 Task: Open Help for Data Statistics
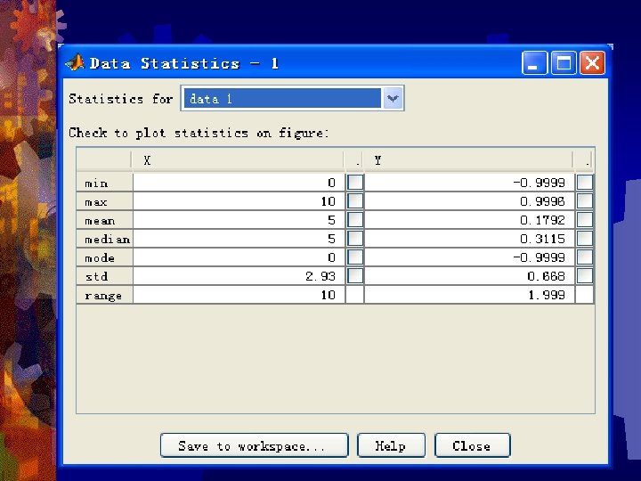pyautogui.click(x=391, y=445)
